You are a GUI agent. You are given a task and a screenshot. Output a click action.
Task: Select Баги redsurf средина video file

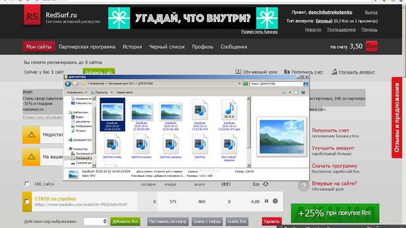[229, 148]
